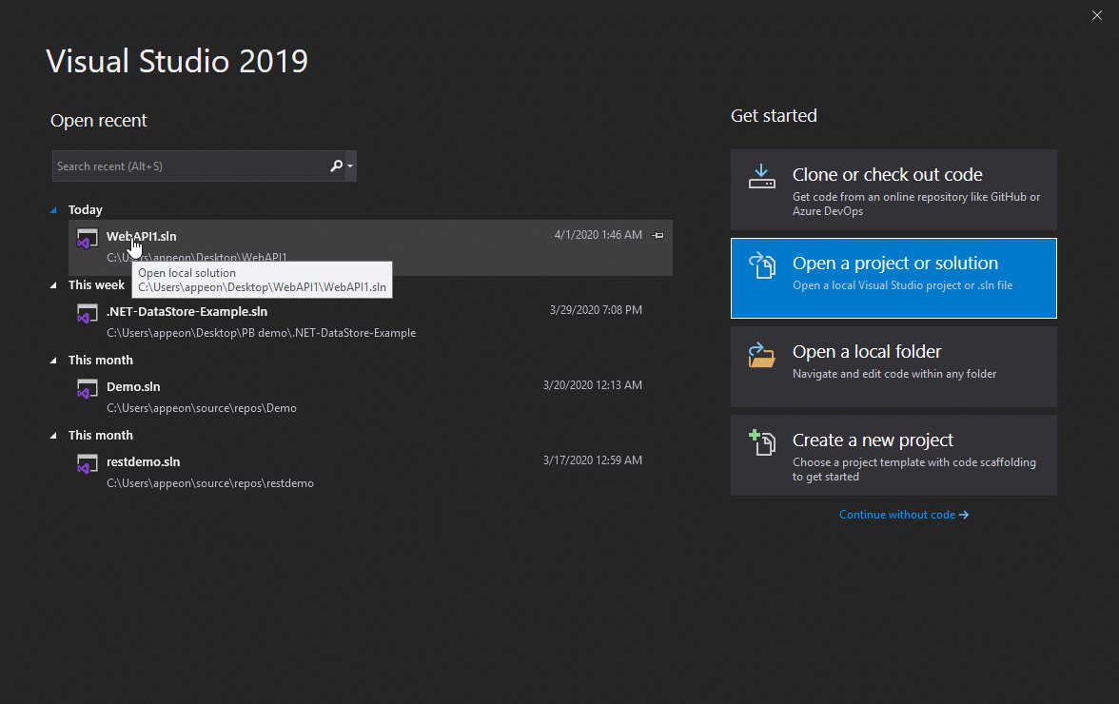The height and width of the screenshot is (704, 1119).
Task: Click the 3/17/2020 12:59 AM timestamp
Action: (x=592, y=460)
